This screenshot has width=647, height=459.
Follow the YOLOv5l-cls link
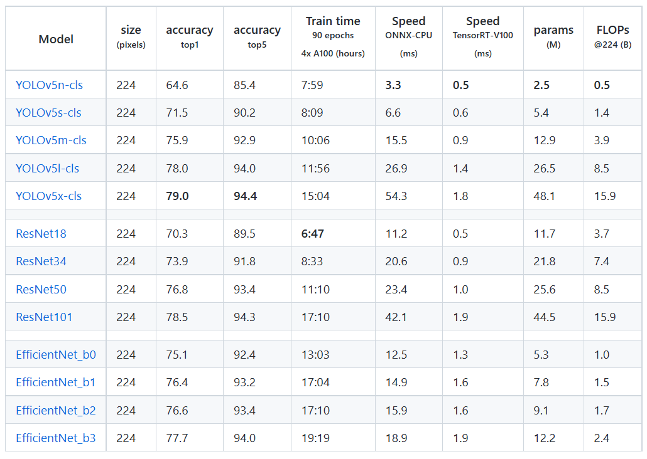coord(47,168)
